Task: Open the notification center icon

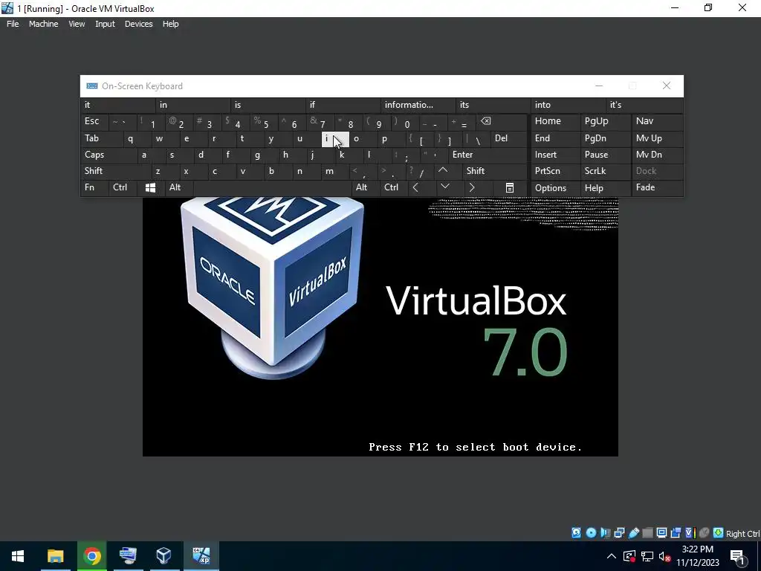Action: pos(737,556)
